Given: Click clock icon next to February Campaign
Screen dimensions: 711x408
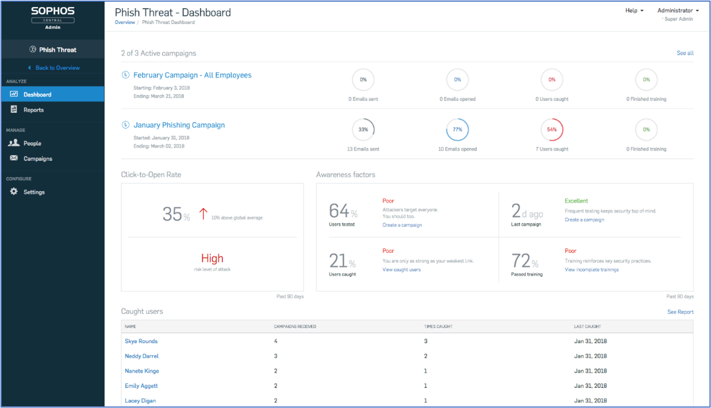Looking at the screenshot, I should pyautogui.click(x=126, y=75).
